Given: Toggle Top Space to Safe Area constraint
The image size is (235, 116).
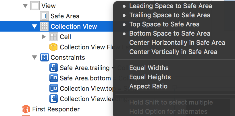Looking at the screenshot, I should [x=164, y=24].
